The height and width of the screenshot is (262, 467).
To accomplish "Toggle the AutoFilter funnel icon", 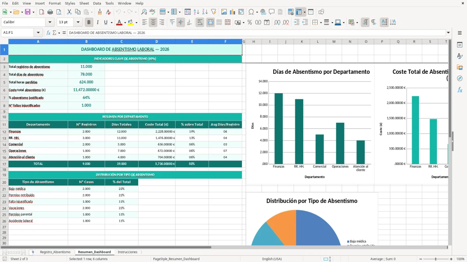I will coord(213,12).
